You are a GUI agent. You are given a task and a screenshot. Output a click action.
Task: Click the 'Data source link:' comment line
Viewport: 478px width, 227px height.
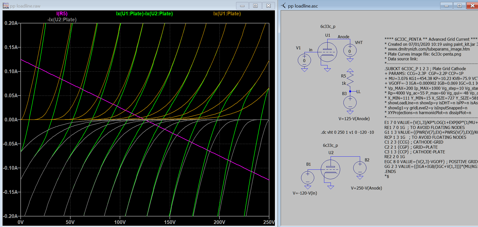pyautogui.click(x=401, y=59)
